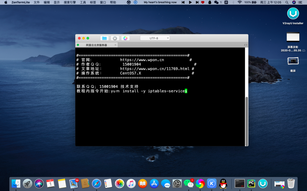307x191 pixels.
Task: Close the 阿里云北京服务器 tab
Action: (x=115, y=45)
